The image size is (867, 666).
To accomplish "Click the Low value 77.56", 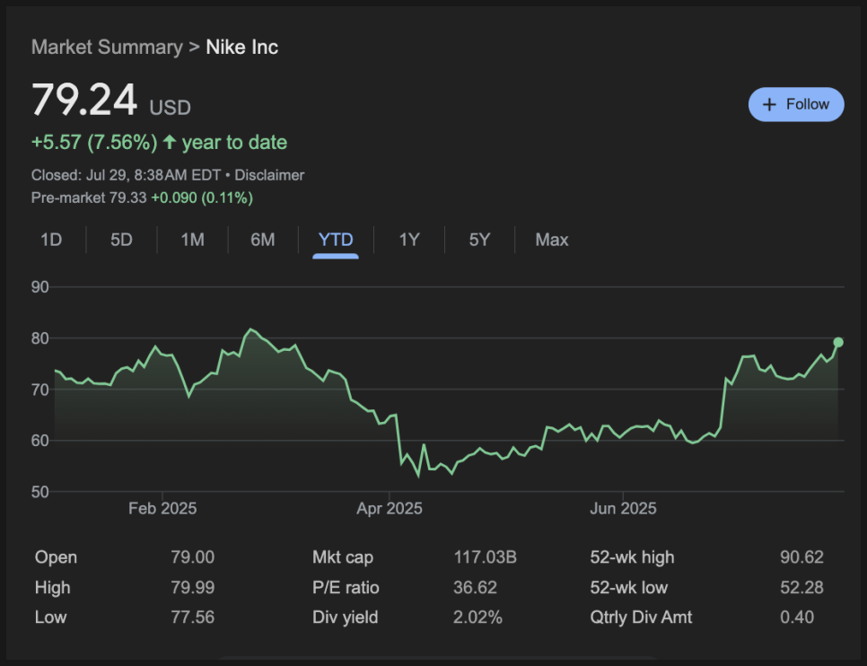I will (x=192, y=618).
